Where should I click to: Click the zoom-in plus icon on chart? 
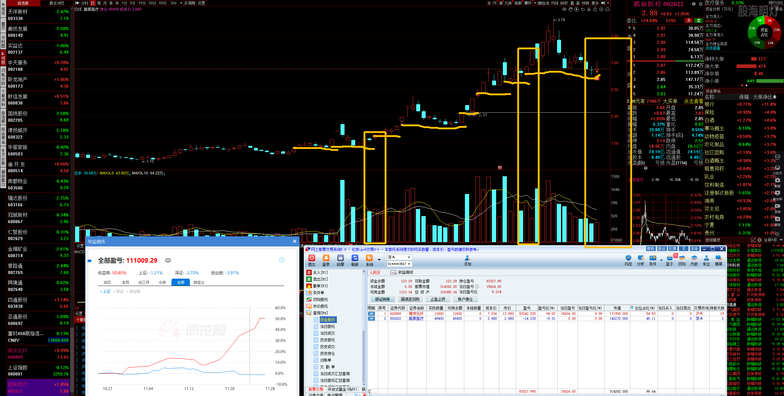point(601,10)
